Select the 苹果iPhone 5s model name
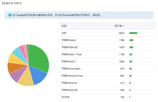 (69, 83)
